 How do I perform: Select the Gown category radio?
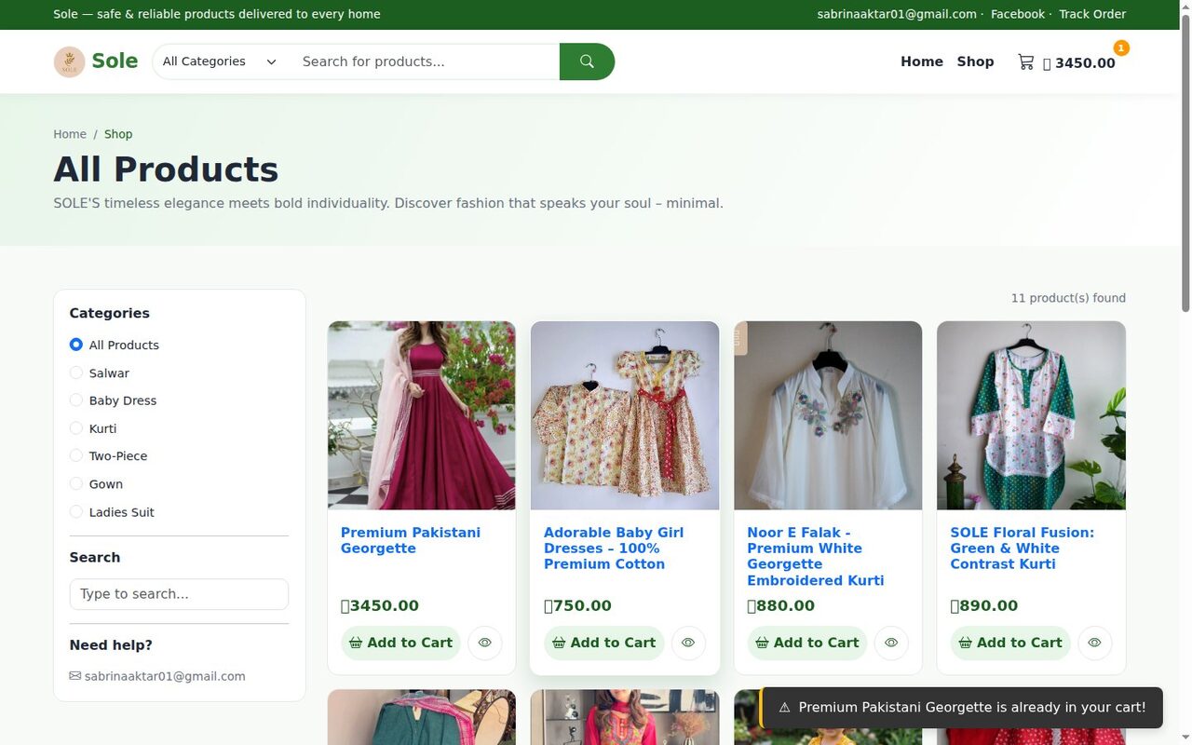coord(76,483)
